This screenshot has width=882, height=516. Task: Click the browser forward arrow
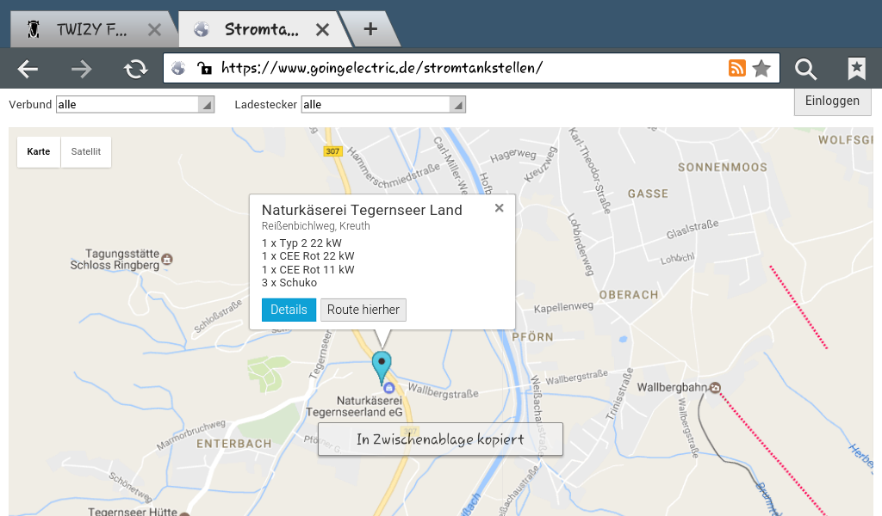pyautogui.click(x=82, y=69)
